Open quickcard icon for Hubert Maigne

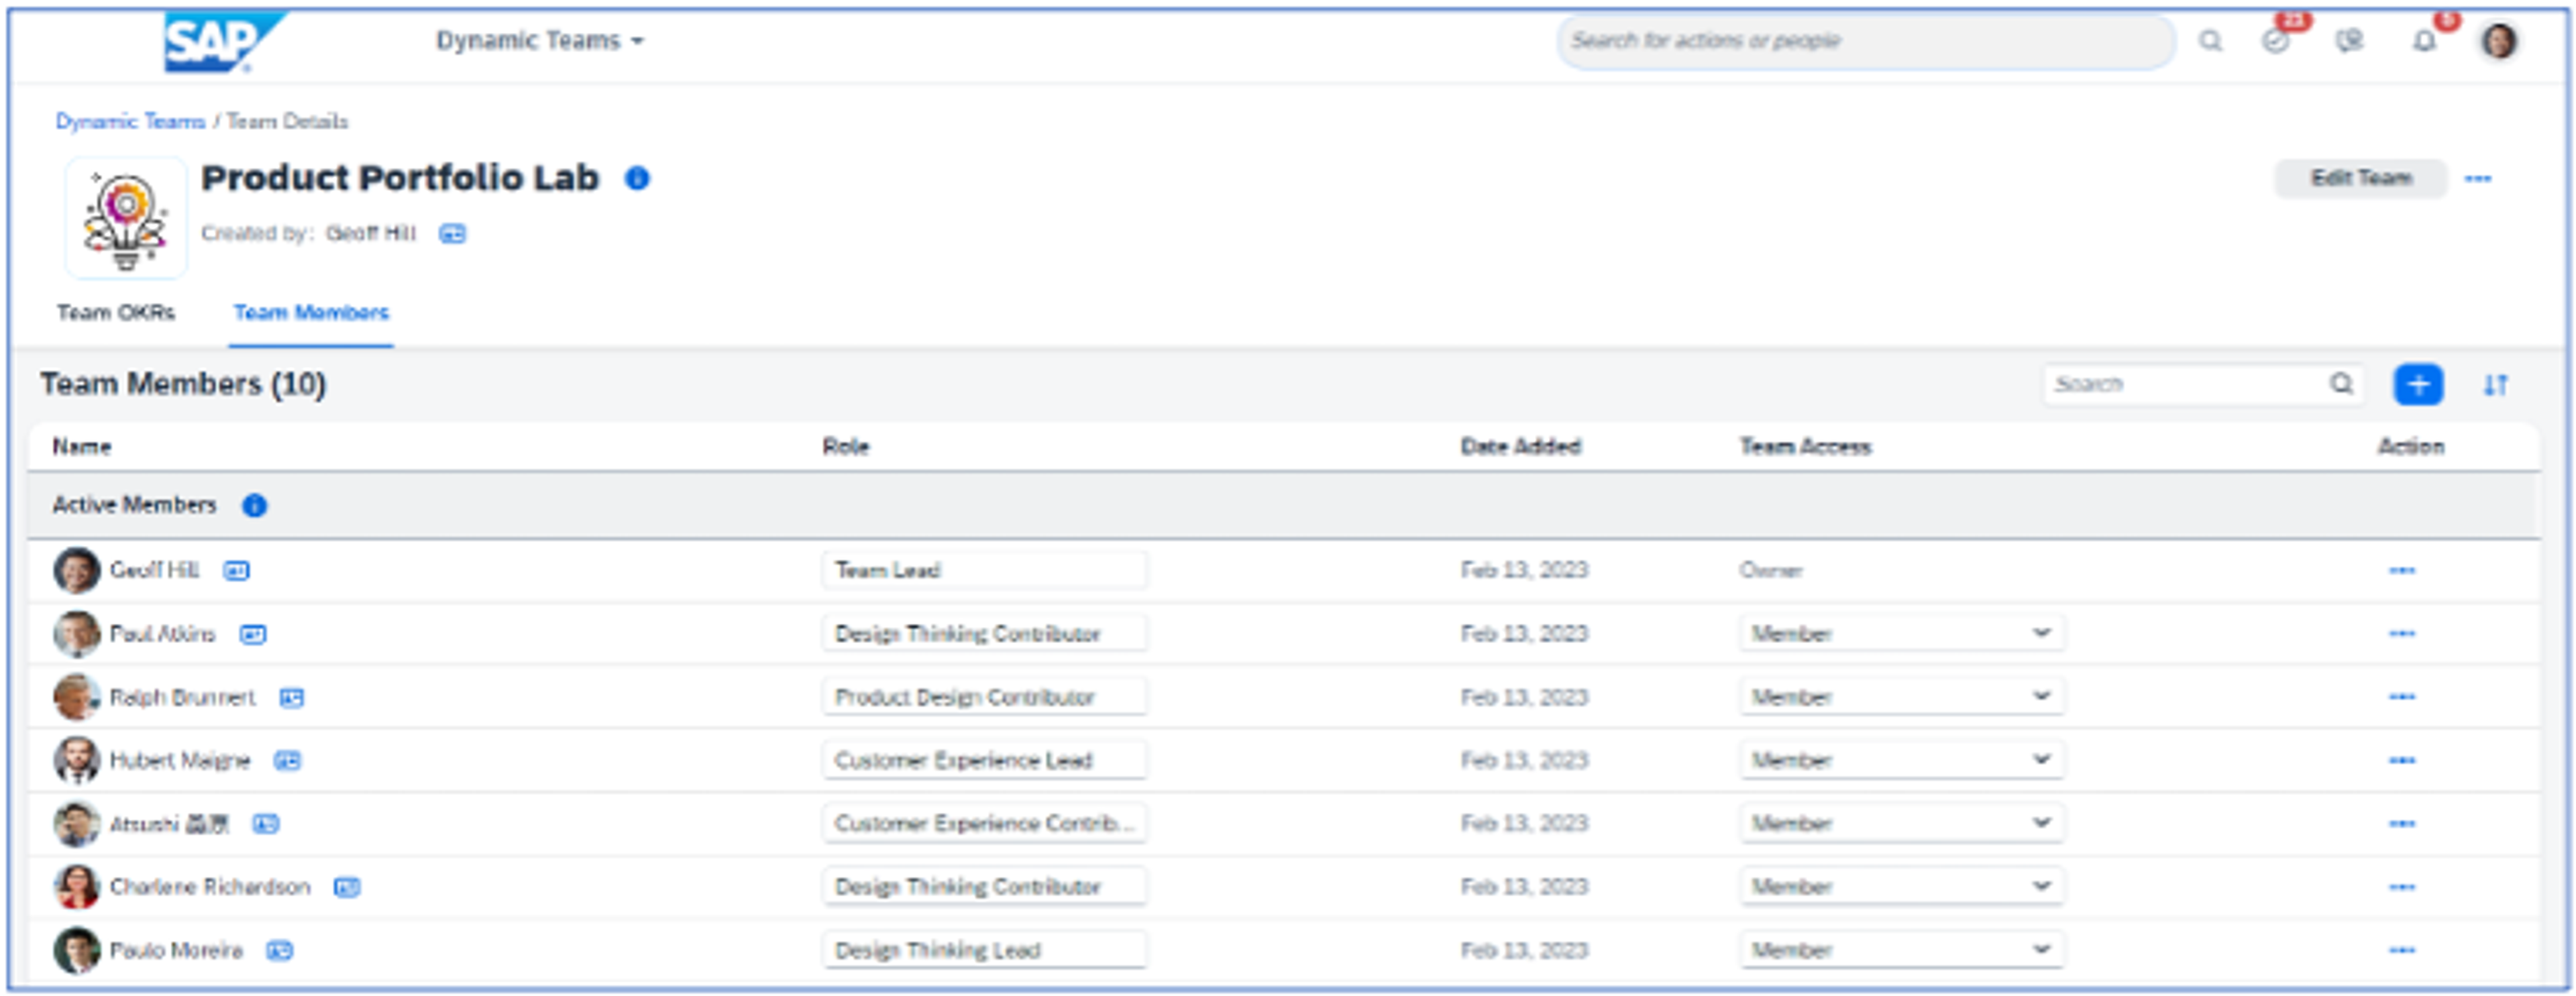click(x=287, y=761)
